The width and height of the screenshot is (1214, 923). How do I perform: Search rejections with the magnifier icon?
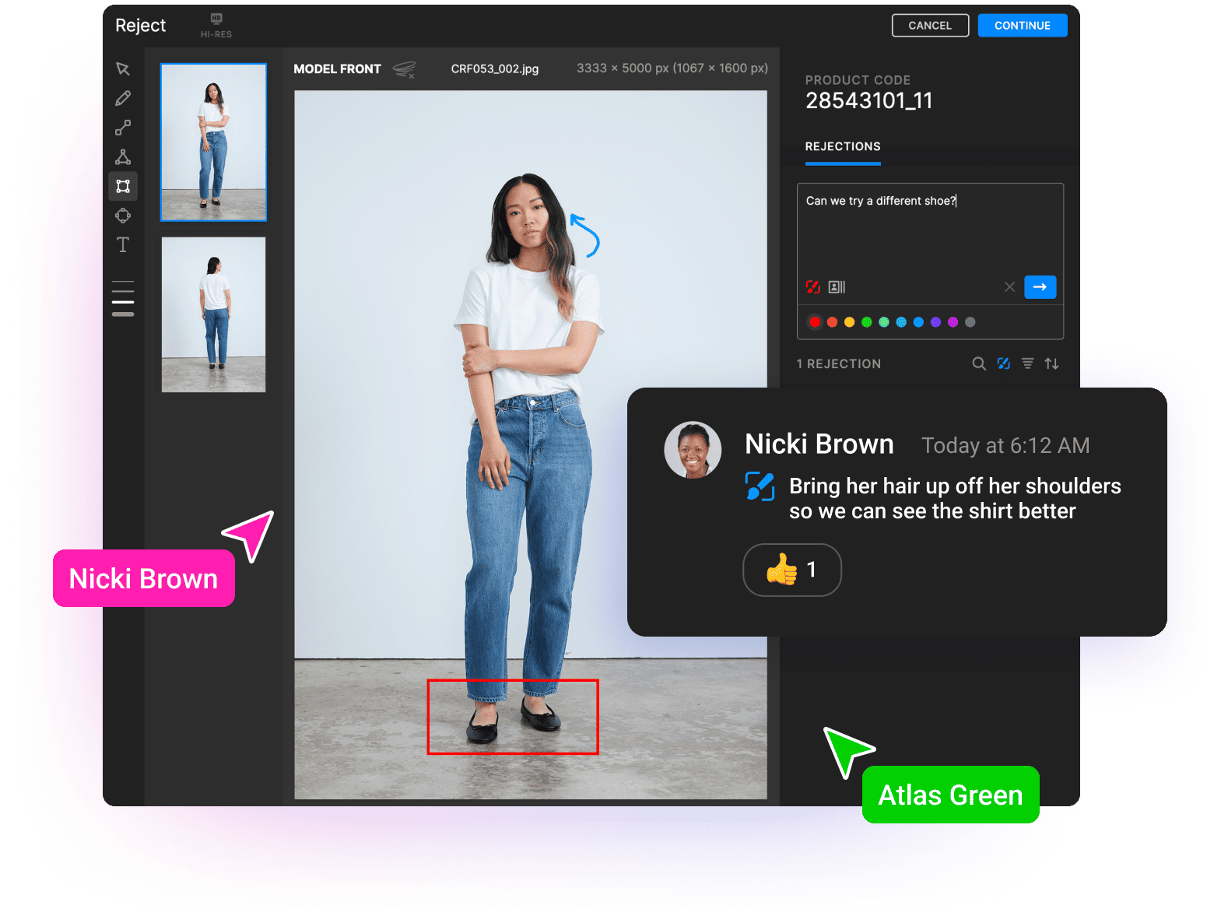coord(979,363)
